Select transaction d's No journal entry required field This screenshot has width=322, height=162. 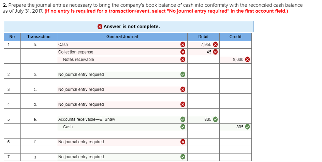(122, 104)
